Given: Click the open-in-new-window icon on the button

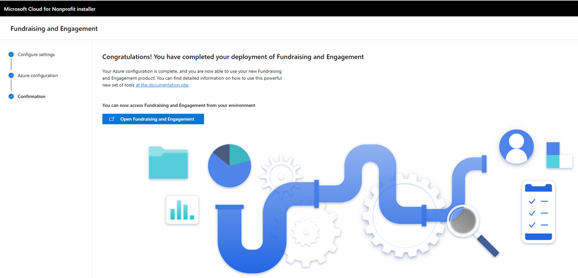Looking at the screenshot, I should click(x=112, y=119).
